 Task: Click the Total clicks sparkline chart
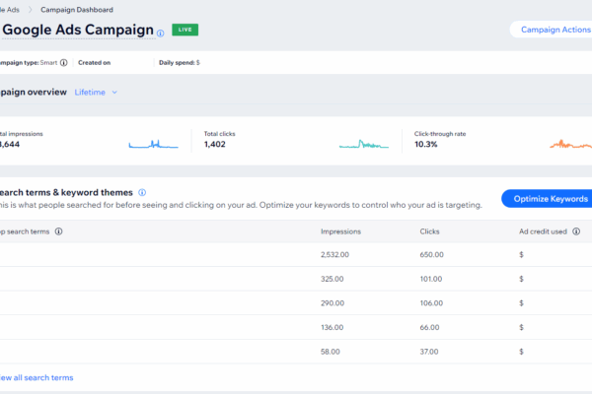point(363,144)
